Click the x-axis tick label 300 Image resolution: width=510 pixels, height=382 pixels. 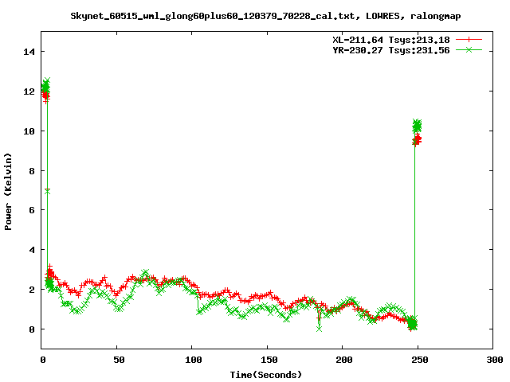point(494,360)
